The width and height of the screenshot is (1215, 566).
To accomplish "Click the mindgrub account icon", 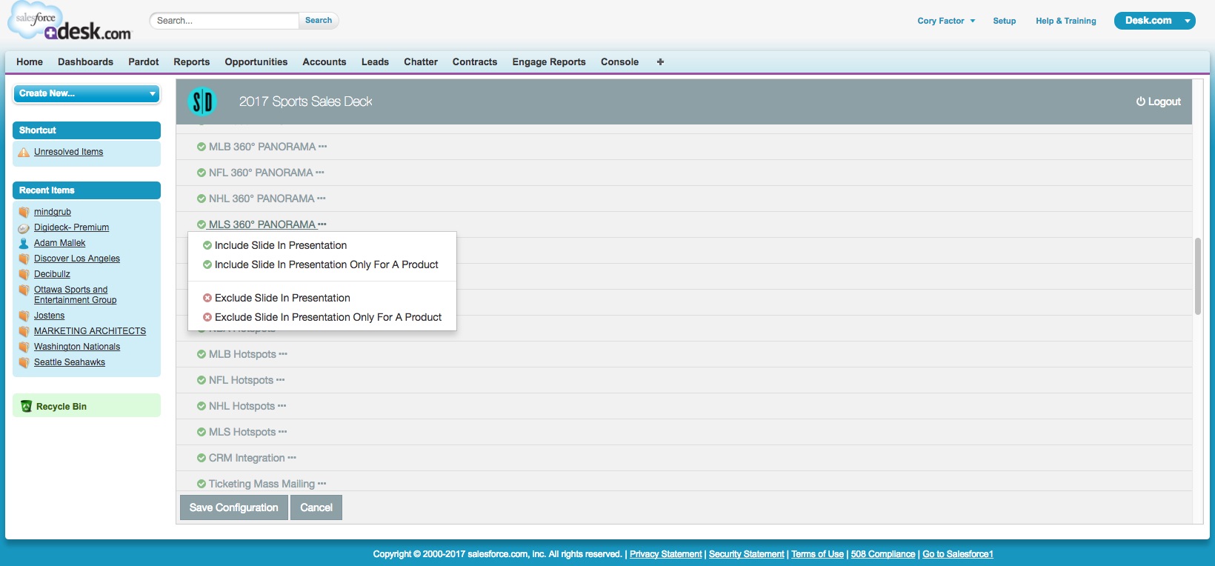I will click(24, 212).
